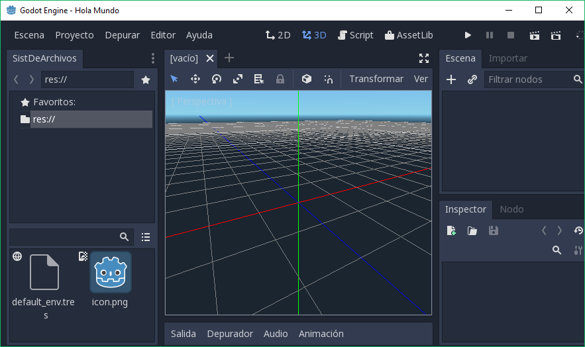The height and width of the screenshot is (347, 585).
Task: Toggle favorite for the current folder
Action: pos(146,79)
